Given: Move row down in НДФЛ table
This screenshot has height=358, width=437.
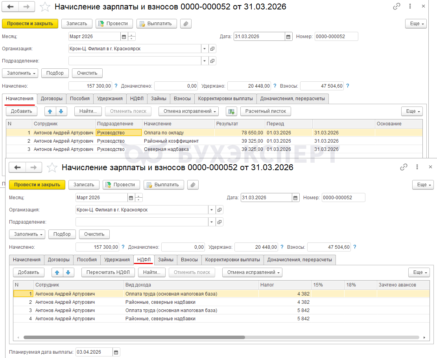Looking at the screenshot, I should click(x=68, y=272).
